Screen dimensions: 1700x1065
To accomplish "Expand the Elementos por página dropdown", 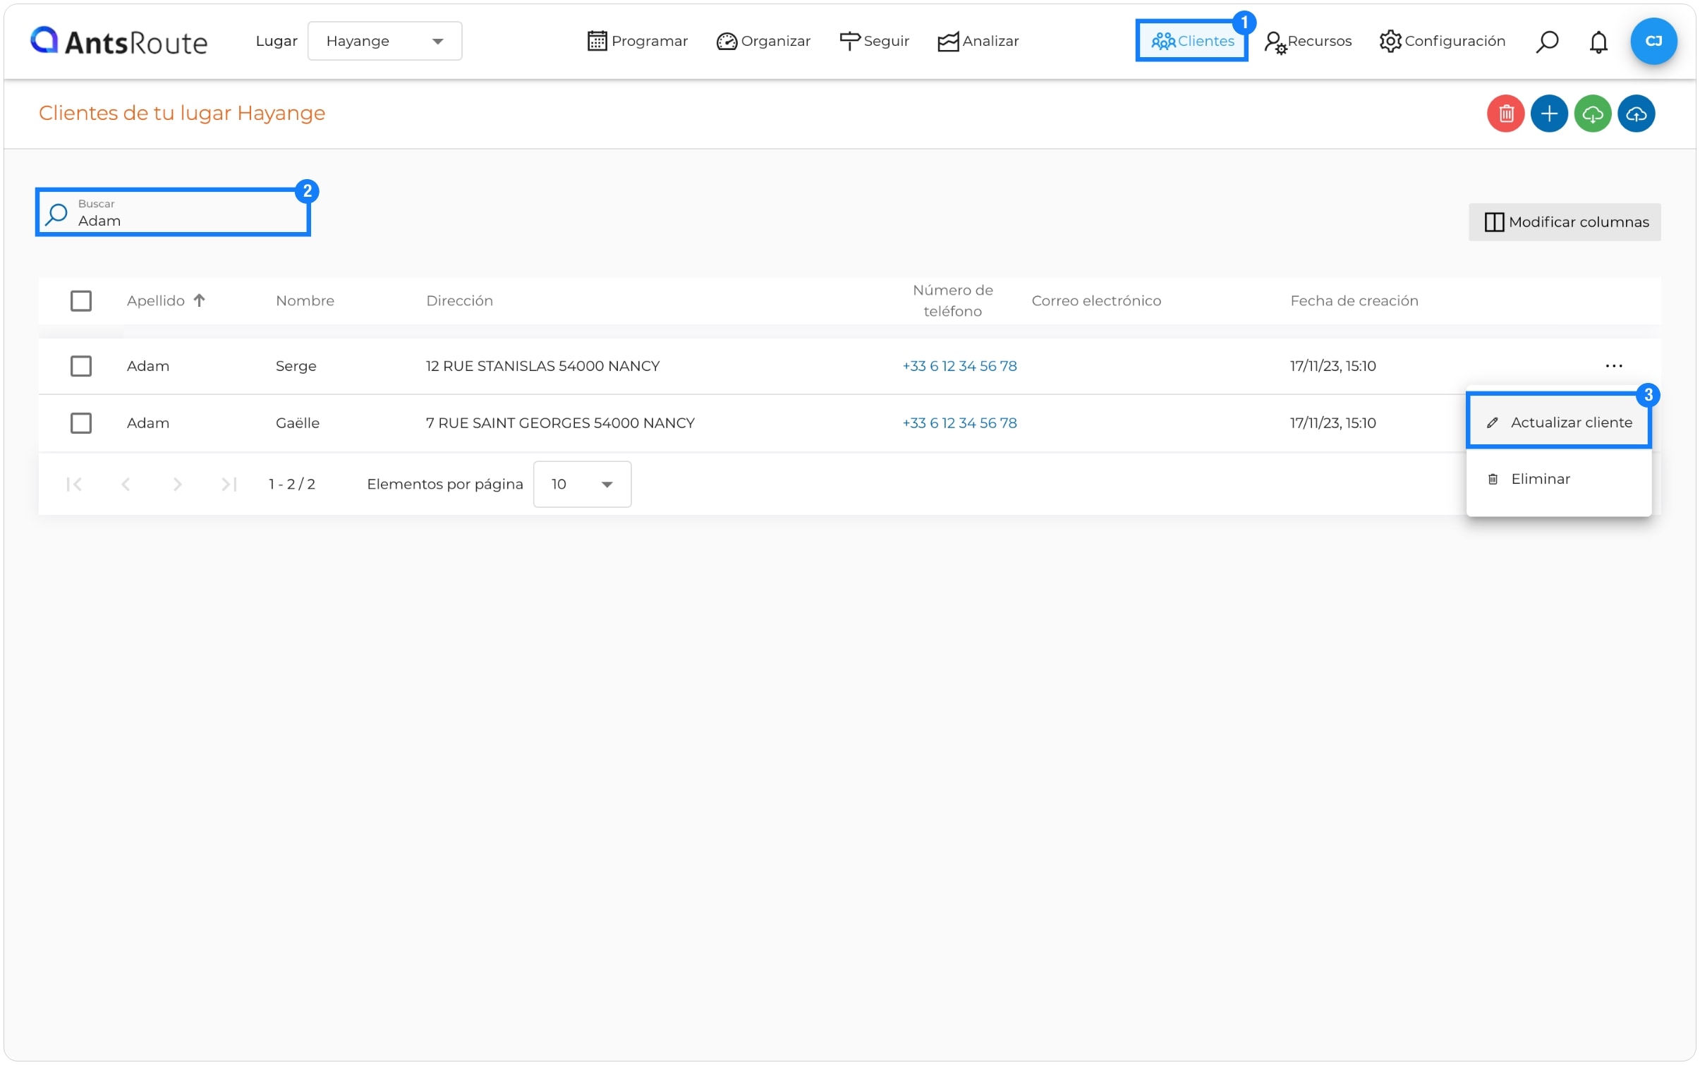I will [x=582, y=485].
